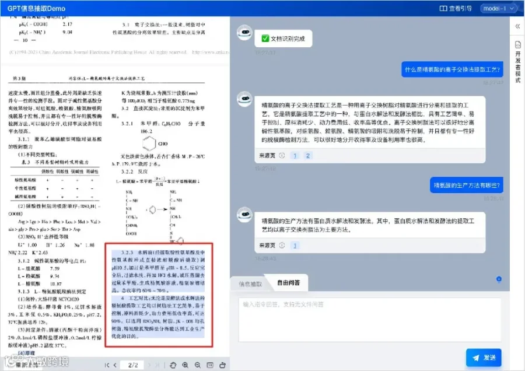Click the green check icon in status message
The height and width of the screenshot is (371, 525).
[x=265, y=38]
